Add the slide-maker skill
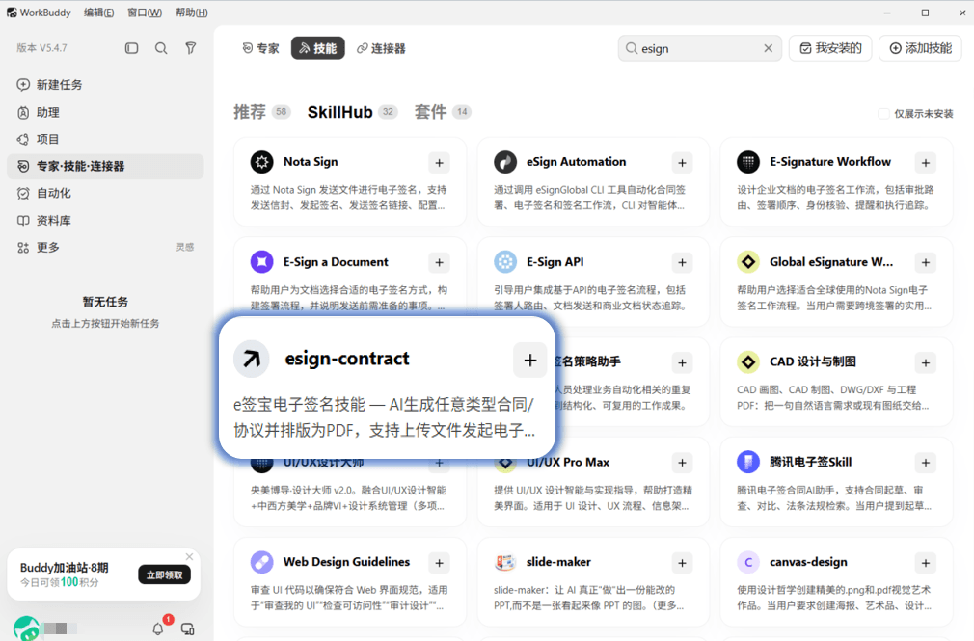 682,563
